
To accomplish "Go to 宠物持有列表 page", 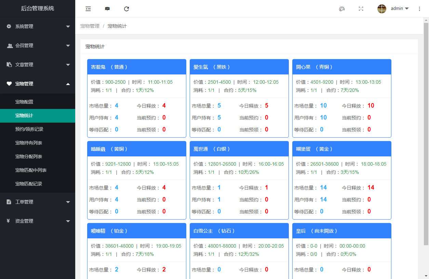I will tap(29, 143).
